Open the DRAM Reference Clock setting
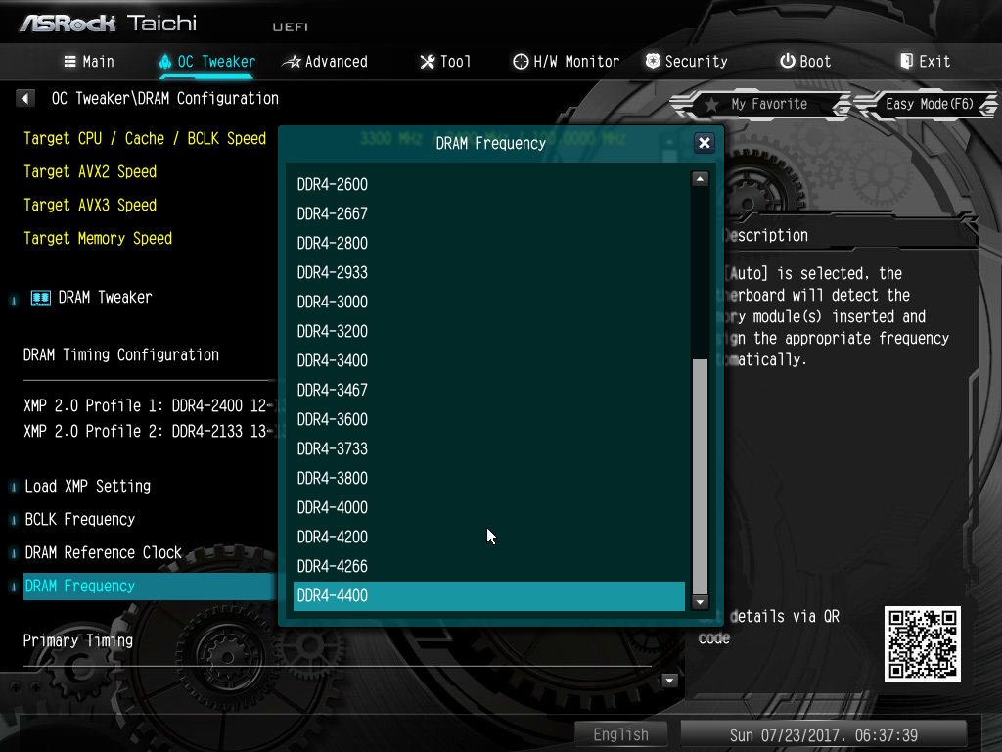The height and width of the screenshot is (752, 1002). pyautogui.click(x=103, y=553)
